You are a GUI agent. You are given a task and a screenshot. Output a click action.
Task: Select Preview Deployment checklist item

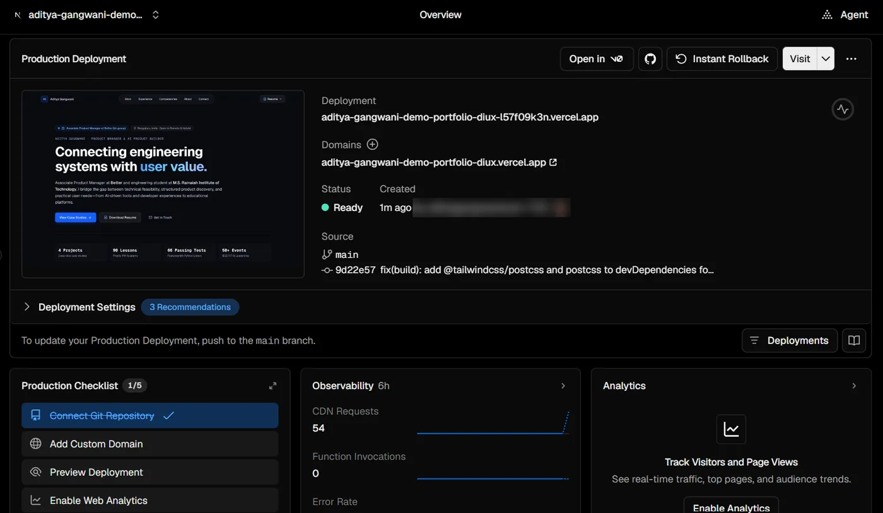pos(150,472)
